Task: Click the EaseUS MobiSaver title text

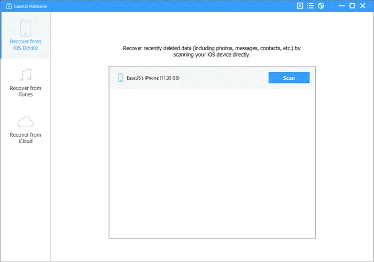Action: click(31, 6)
